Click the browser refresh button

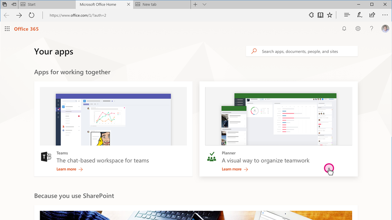pyautogui.click(x=31, y=15)
